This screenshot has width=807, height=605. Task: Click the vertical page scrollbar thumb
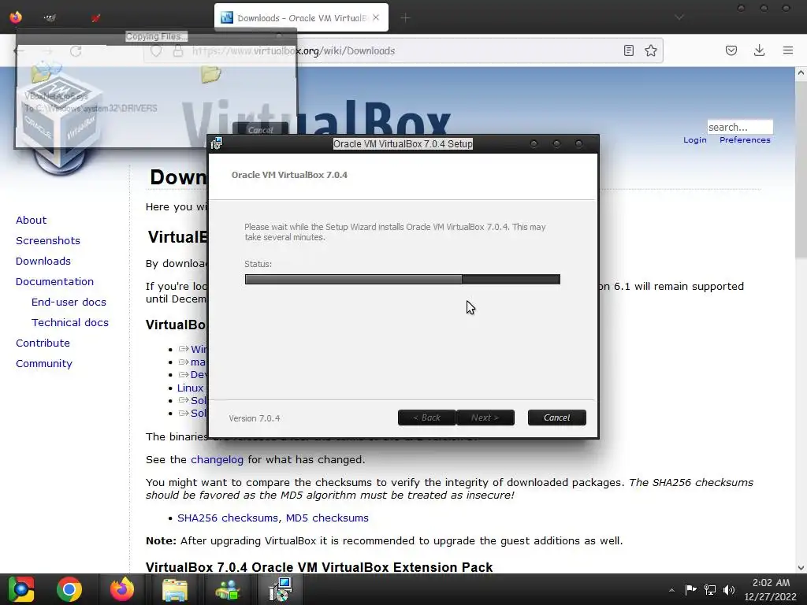coord(801,169)
